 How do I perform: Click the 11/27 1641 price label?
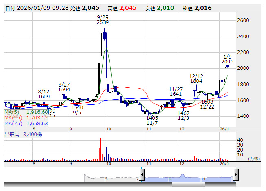tap(176, 92)
